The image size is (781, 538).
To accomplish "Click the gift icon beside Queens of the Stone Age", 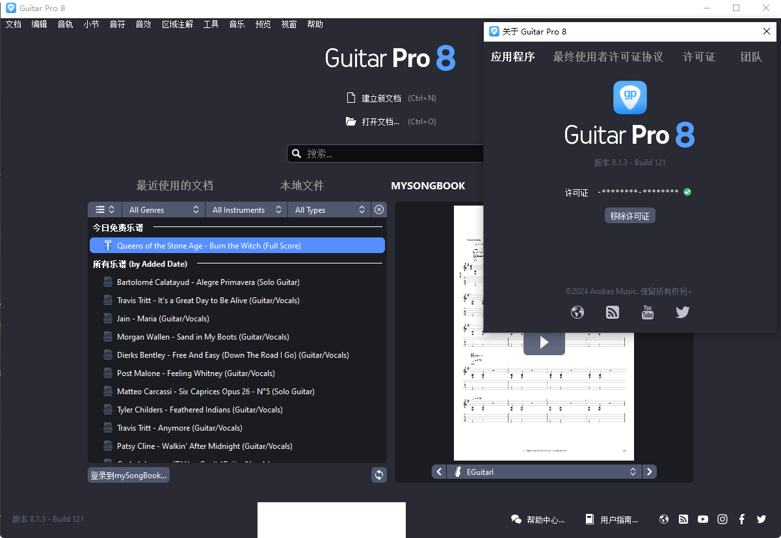I will pos(108,245).
